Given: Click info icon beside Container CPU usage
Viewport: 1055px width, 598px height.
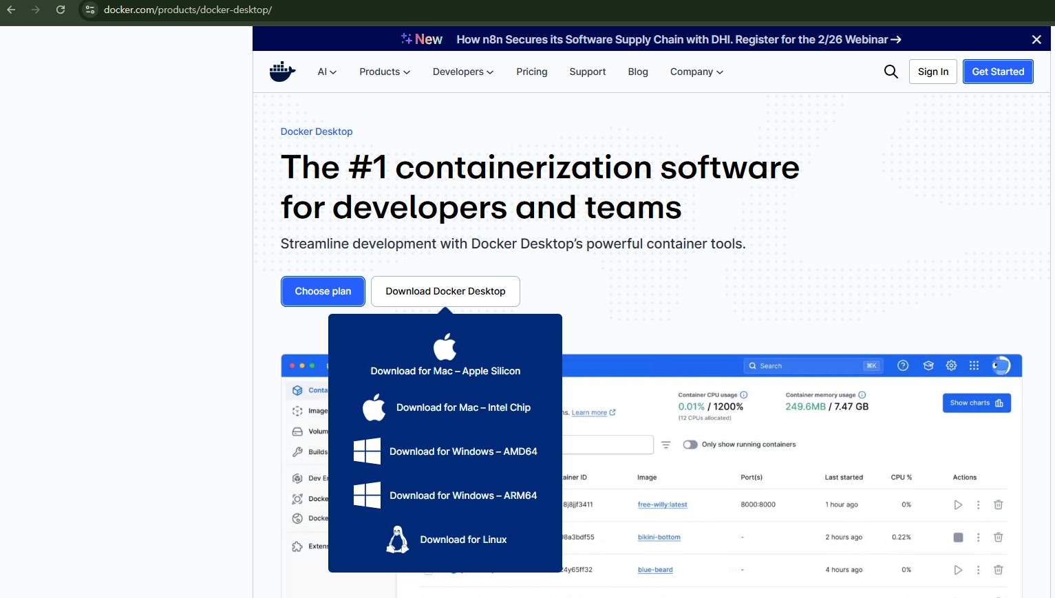Looking at the screenshot, I should pos(744,395).
